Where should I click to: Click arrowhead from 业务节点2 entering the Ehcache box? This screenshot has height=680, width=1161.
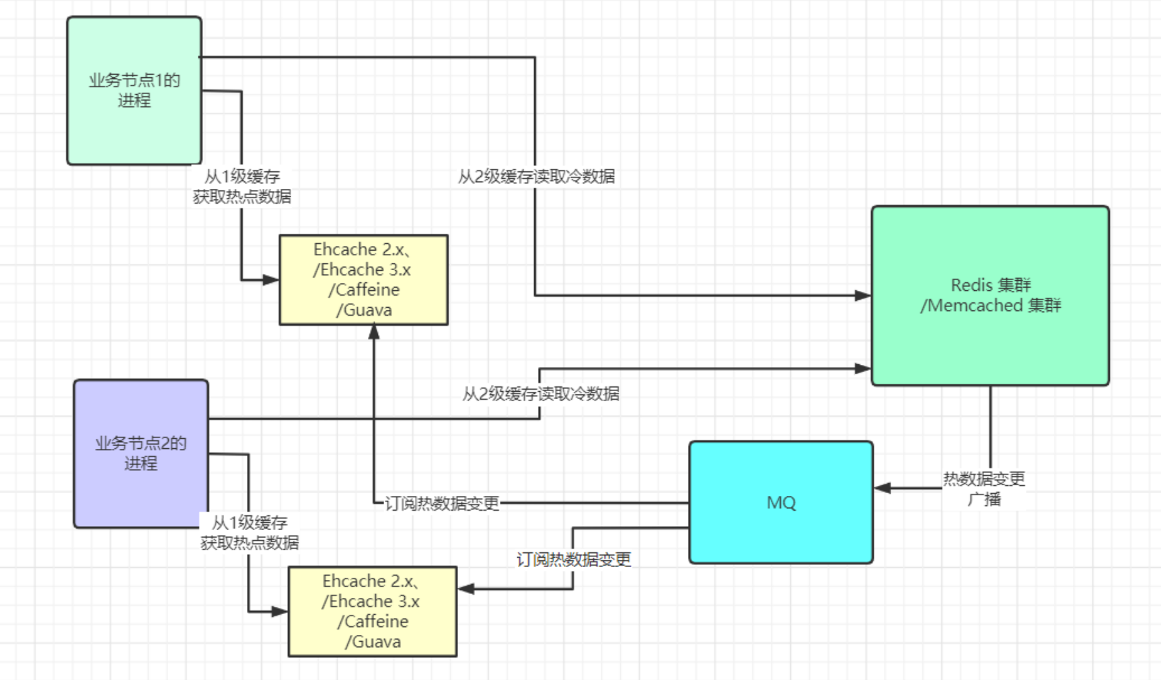pyautogui.click(x=280, y=611)
